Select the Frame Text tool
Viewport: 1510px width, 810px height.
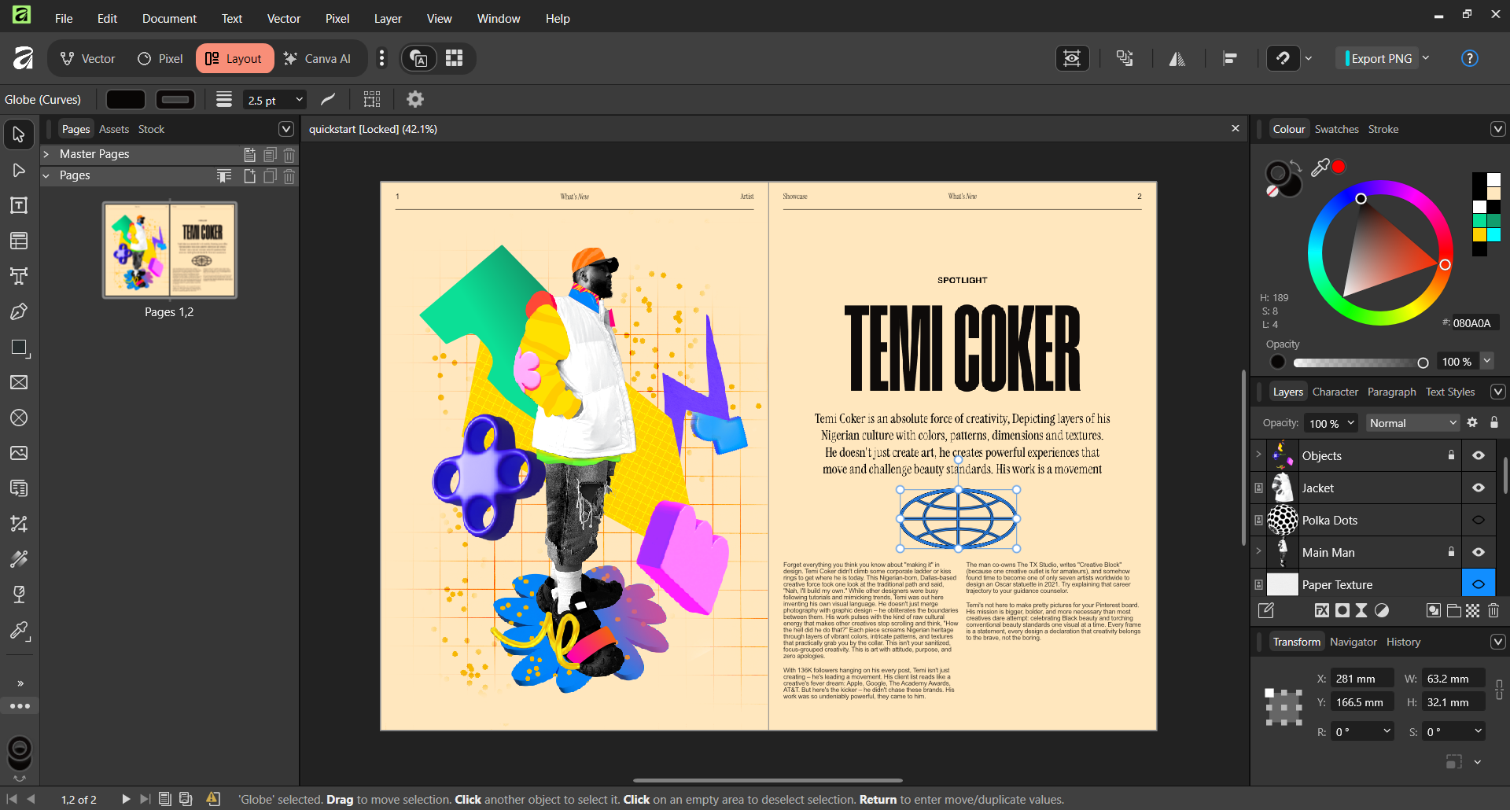19,205
